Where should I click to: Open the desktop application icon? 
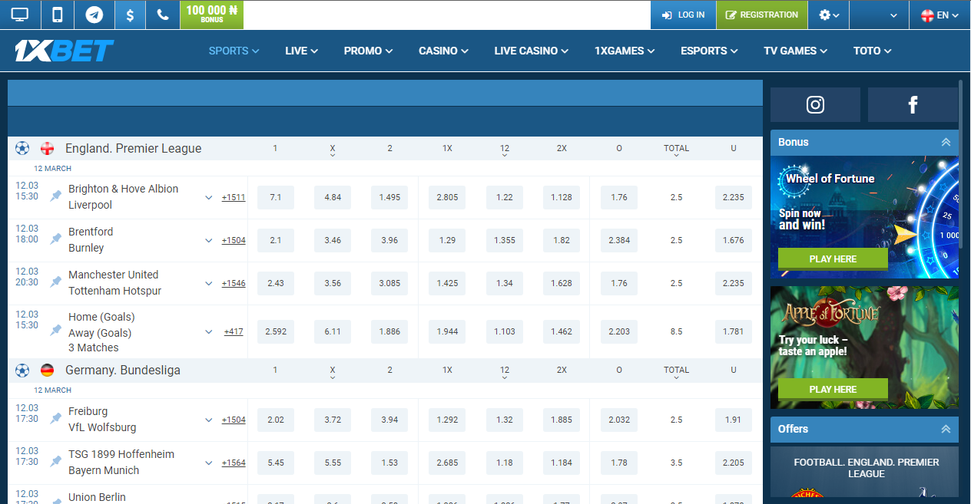(20, 14)
